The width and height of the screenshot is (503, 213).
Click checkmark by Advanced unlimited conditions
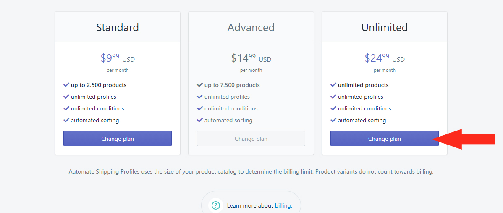[x=200, y=108]
